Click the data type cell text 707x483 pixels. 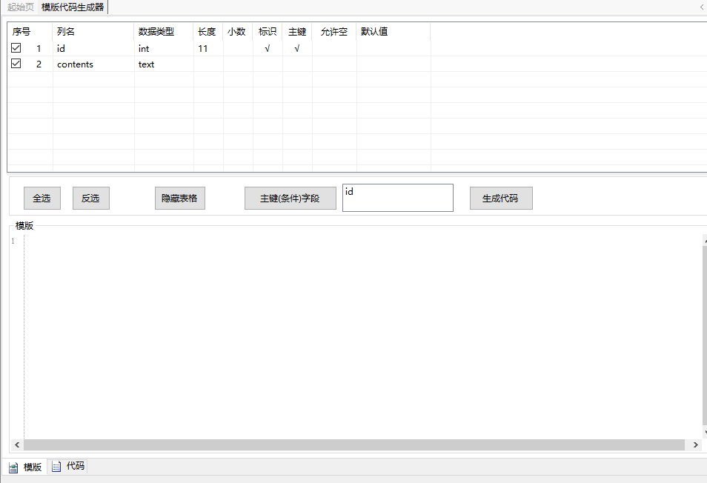coord(164,64)
